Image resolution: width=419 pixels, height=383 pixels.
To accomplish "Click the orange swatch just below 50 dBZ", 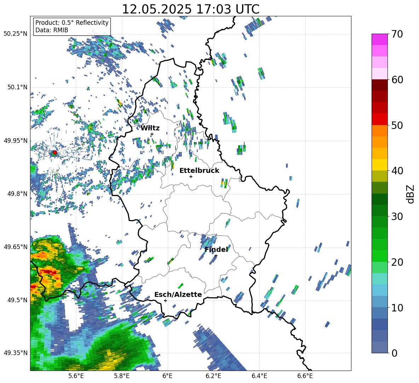I will [379, 130].
